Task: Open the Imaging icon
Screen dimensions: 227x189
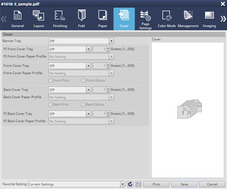Action: [209, 15]
